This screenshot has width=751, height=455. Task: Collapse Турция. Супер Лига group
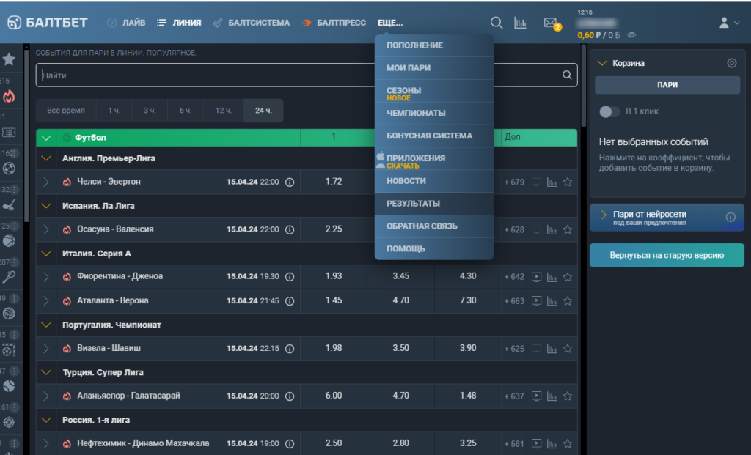pos(46,372)
